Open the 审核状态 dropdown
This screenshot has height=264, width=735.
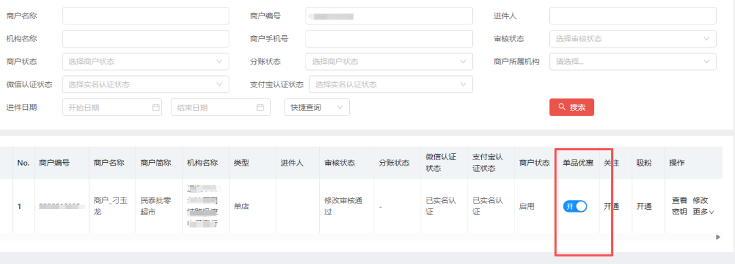coord(633,39)
